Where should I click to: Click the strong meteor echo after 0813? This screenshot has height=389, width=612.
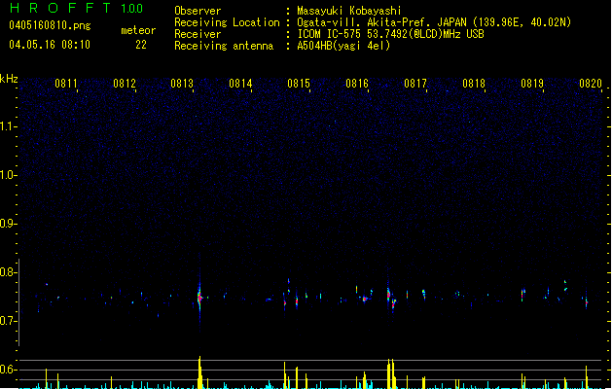[199, 299]
